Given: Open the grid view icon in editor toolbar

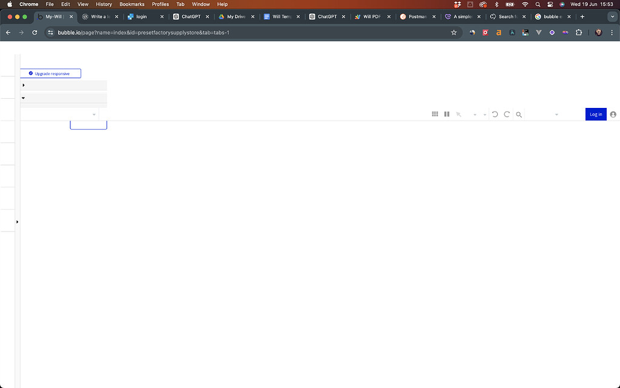Looking at the screenshot, I should pos(435,114).
